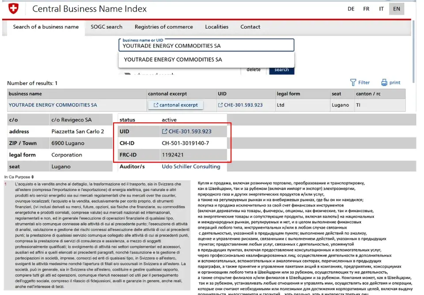Screen dimensions: 424x295
Task: Click the status value active
Action: tap(169, 120)
